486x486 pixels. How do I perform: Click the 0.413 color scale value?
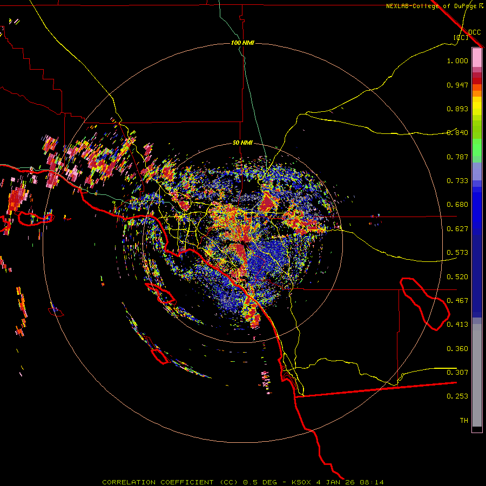457,325
